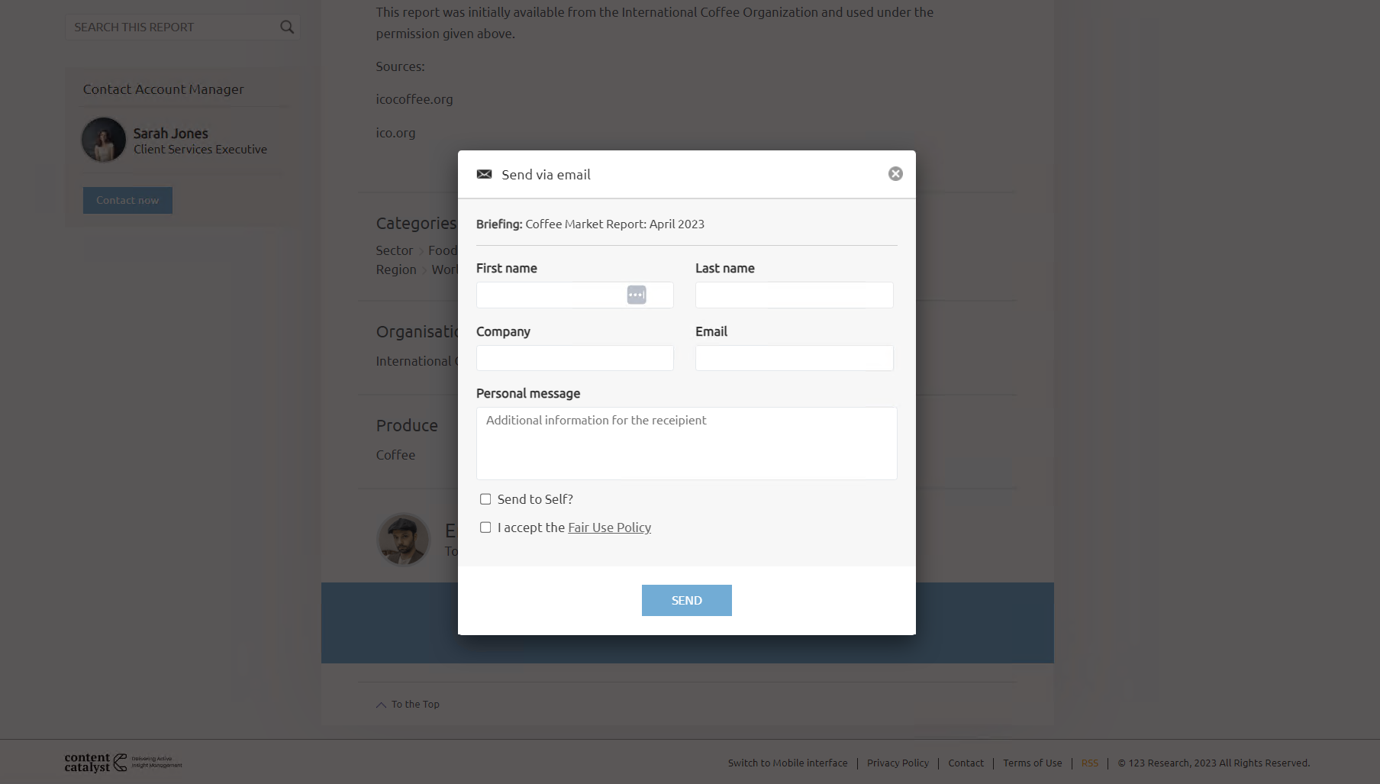Click the search magnifier icon
The height and width of the screenshot is (784, 1380).
click(287, 27)
